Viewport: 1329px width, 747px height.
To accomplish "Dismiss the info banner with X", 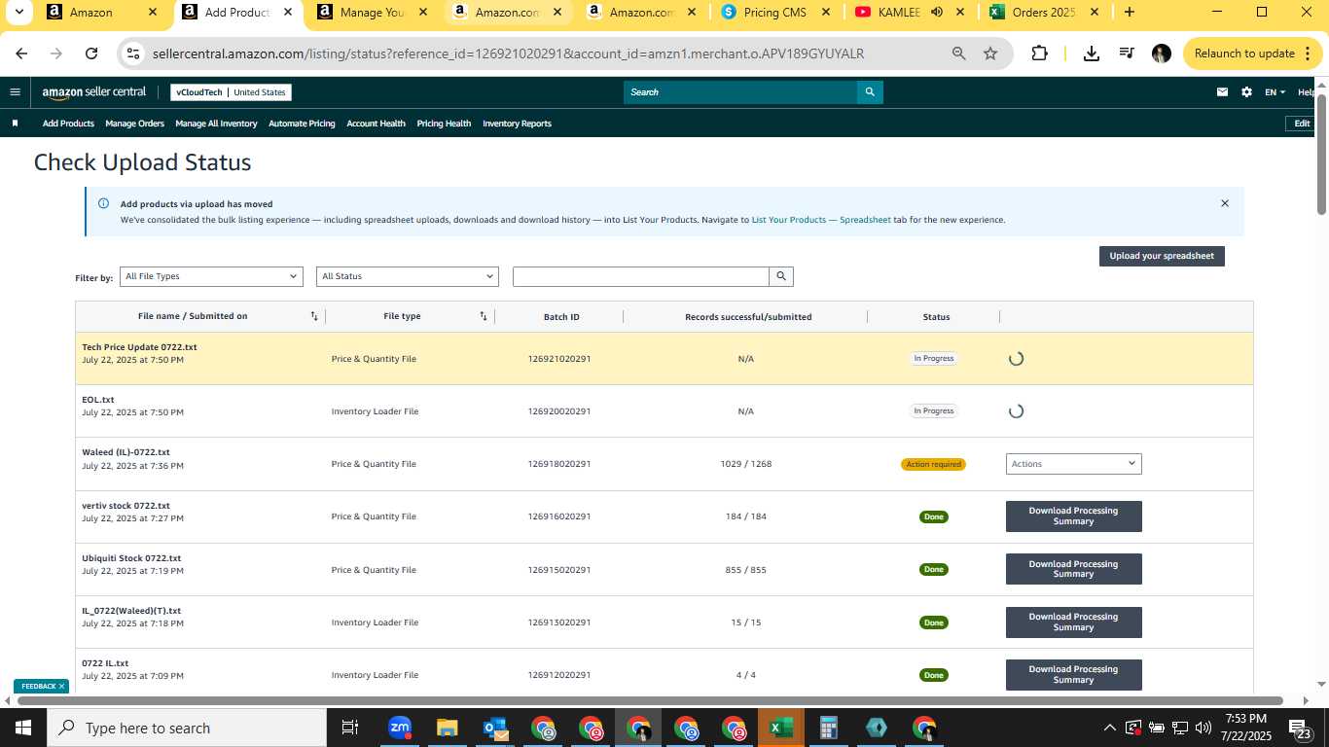I will pos(1225,203).
